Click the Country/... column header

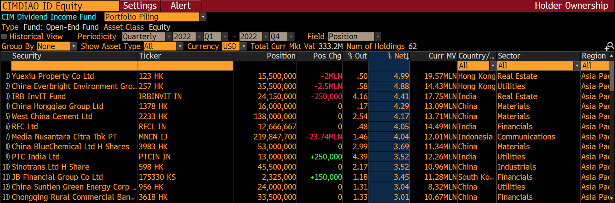pos(477,56)
